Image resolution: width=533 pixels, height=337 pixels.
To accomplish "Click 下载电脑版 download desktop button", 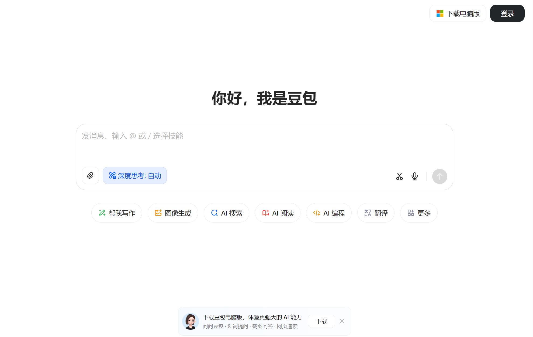I will [x=458, y=13].
